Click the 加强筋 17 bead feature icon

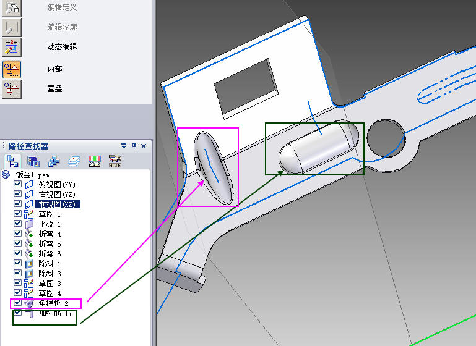30,313
